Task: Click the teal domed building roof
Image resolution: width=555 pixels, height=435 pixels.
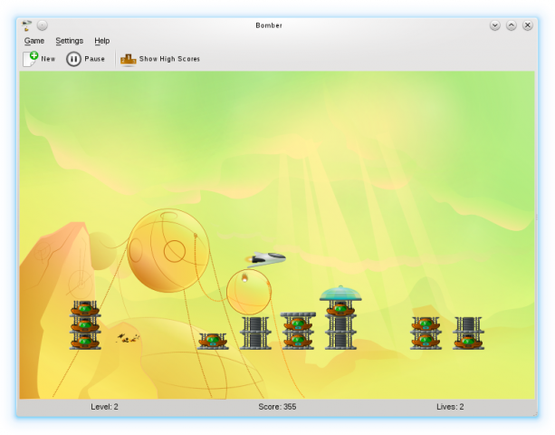Action: (x=340, y=293)
